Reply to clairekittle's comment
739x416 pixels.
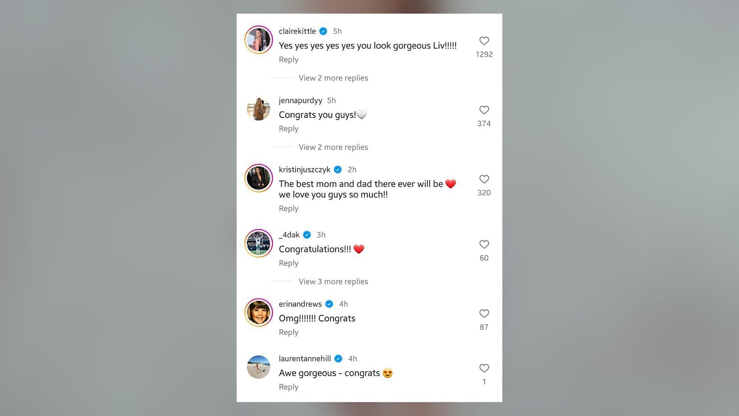pyautogui.click(x=288, y=59)
